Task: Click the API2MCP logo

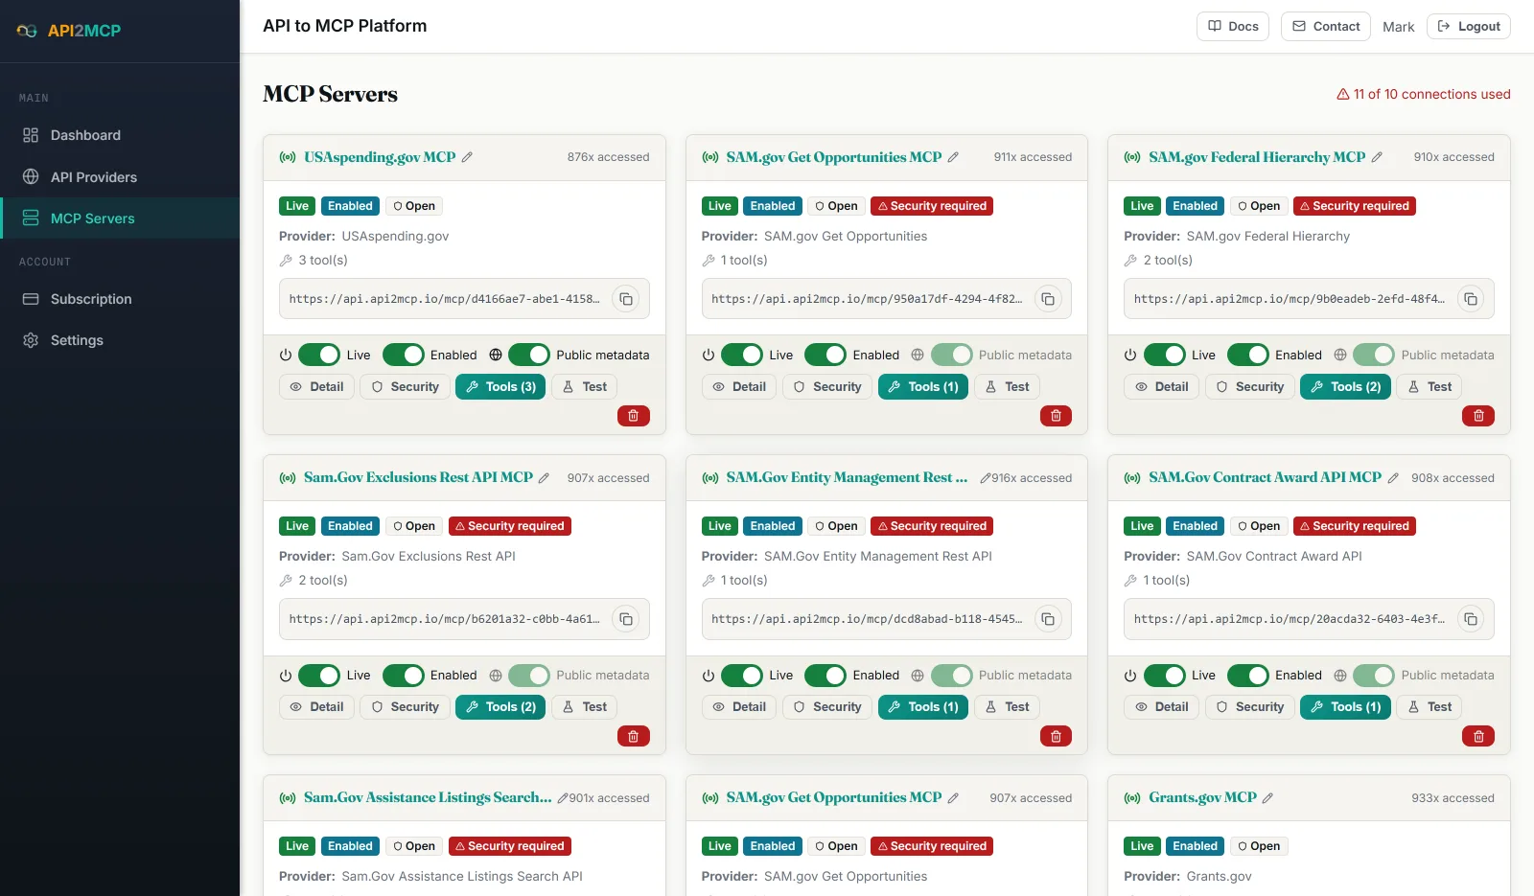Action: (x=69, y=31)
